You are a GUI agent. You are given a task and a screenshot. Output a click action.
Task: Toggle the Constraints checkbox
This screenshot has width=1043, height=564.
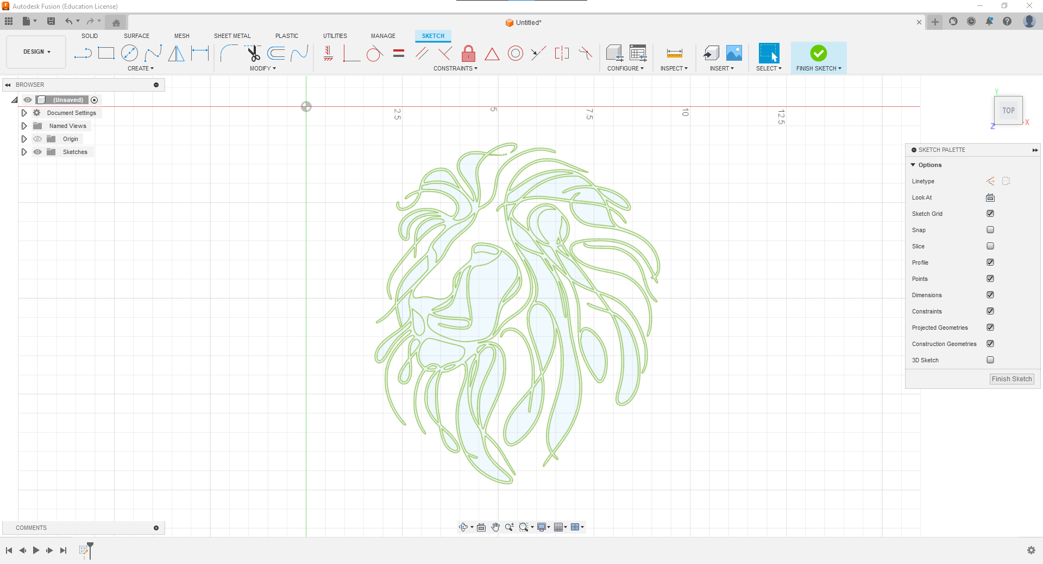[990, 311]
